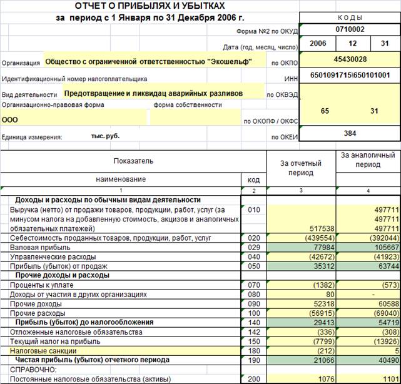Click the period line 'за период с 1 Января по 31 Декабря 2006 г.'
The width and height of the screenshot is (401, 384).
pyautogui.click(x=150, y=18)
